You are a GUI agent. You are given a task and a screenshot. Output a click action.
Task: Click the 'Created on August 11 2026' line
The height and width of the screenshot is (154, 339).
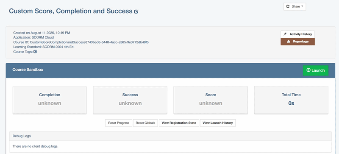click(42, 33)
